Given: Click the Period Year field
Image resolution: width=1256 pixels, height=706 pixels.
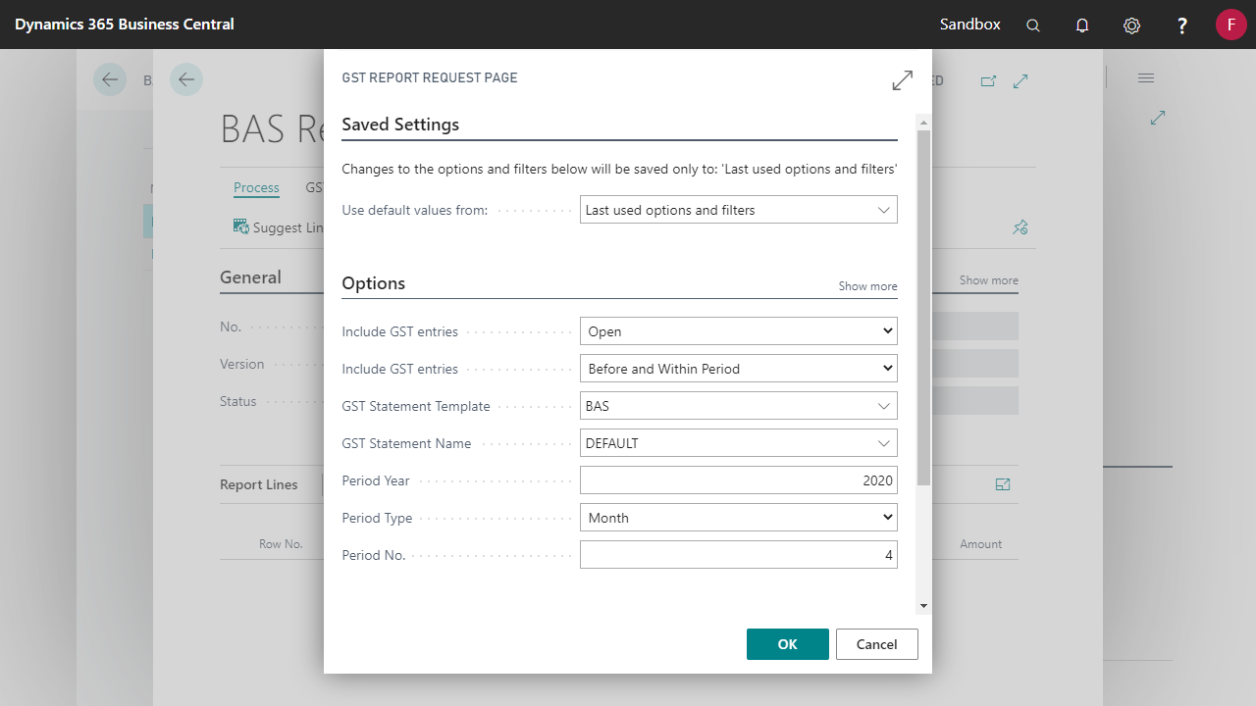Looking at the screenshot, I should 738,480.
